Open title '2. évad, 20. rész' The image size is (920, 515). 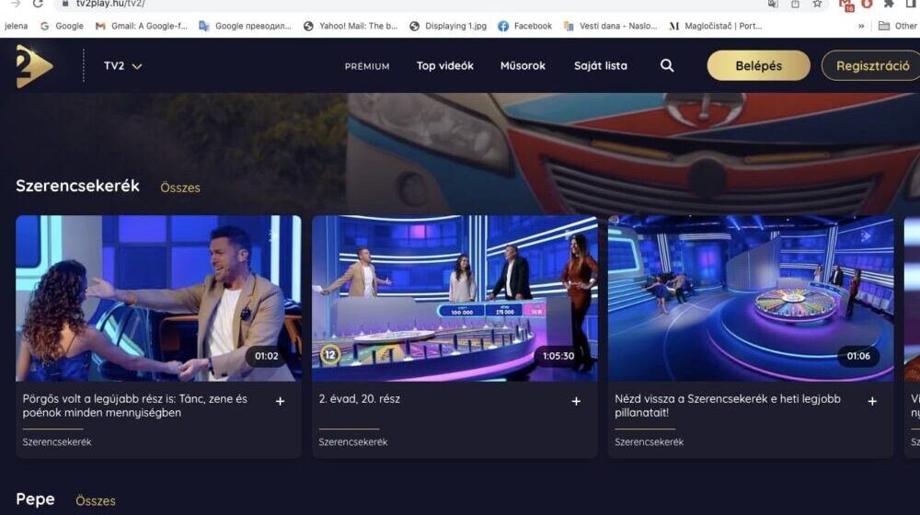point(359,399)
